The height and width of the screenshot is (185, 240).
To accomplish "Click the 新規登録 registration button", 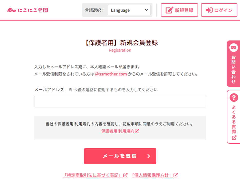I will 179,10.
